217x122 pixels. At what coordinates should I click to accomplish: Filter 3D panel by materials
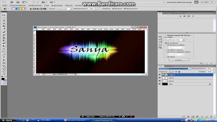(x=189, y=16)
